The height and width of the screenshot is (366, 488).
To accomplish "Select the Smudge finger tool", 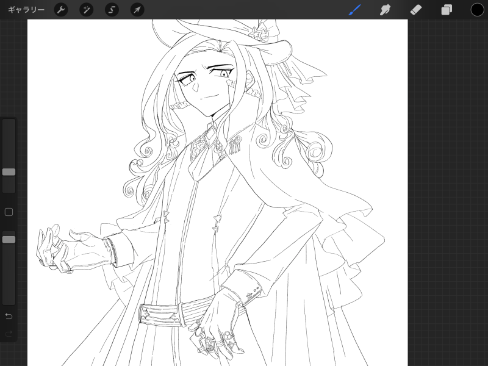I will 386,10.
